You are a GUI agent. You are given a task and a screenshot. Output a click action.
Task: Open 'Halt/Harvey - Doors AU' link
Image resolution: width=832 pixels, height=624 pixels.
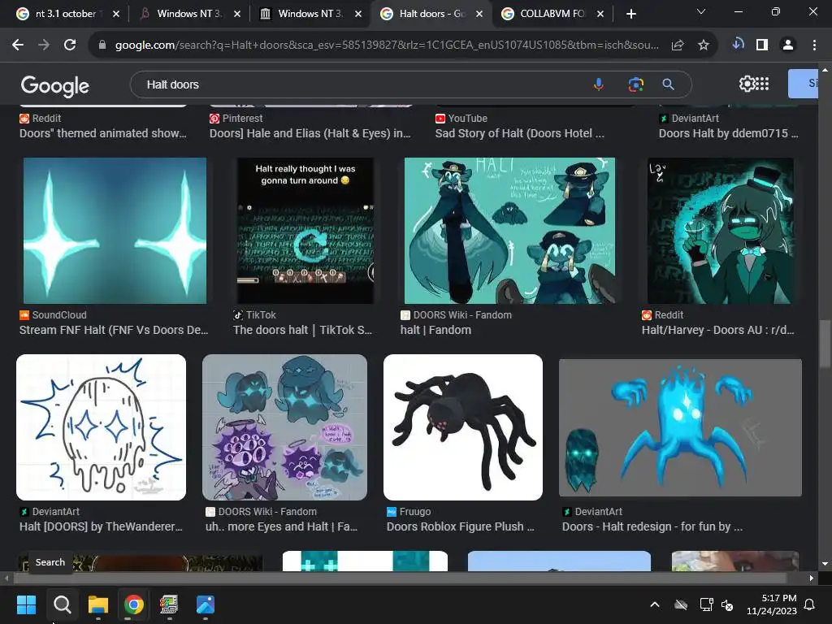pos(718,330)
